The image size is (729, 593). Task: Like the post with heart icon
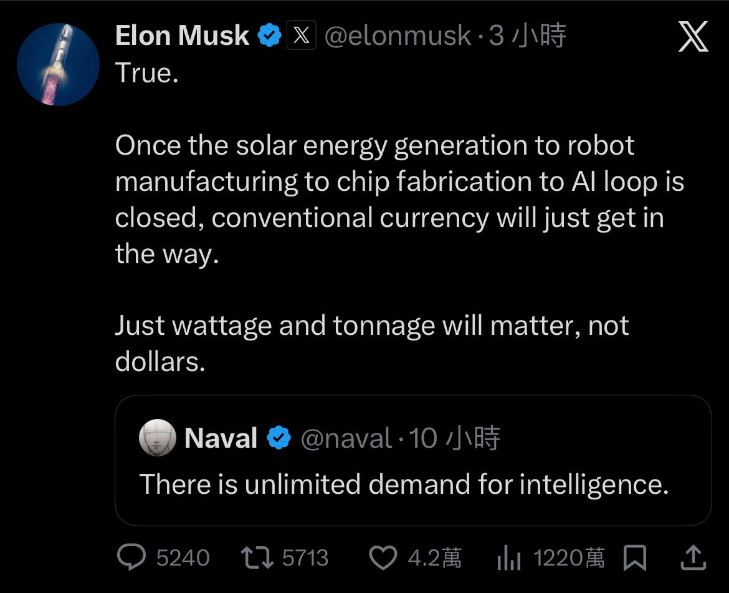click(x=383, y=557)
